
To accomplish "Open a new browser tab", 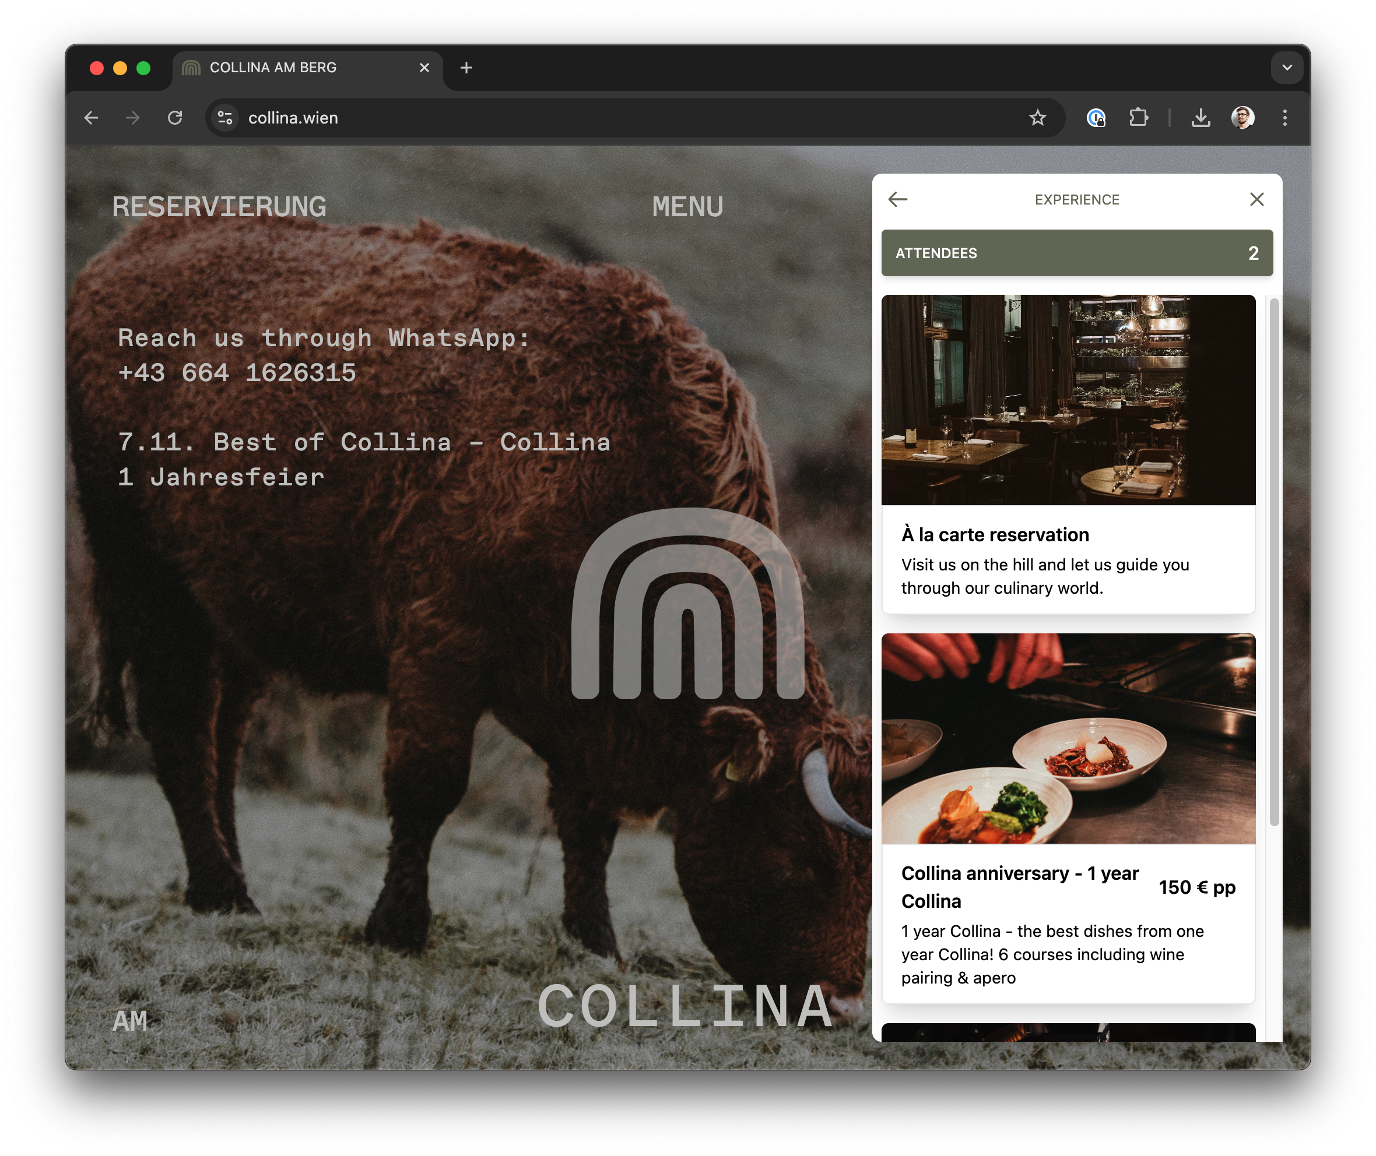I will tap(466, 68).
